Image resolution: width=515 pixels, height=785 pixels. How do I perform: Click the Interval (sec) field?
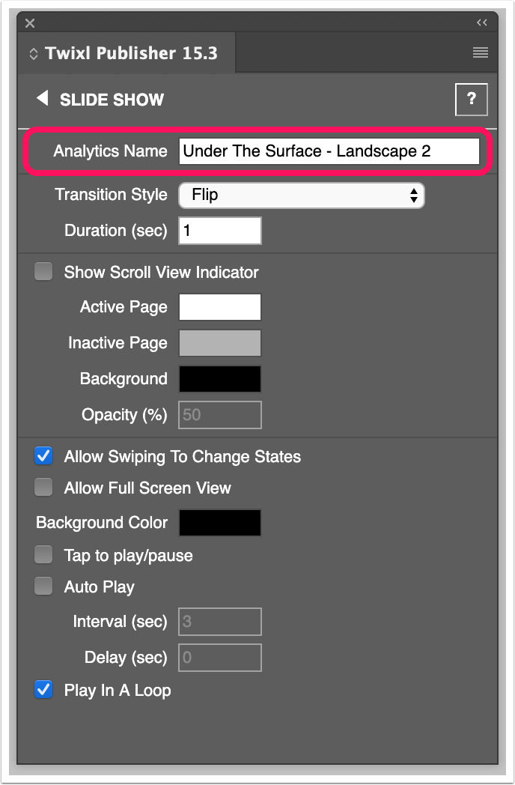click(220, 622)
